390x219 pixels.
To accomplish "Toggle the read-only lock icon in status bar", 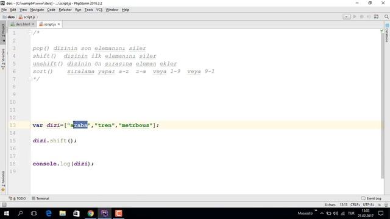I will click(379, 204).
